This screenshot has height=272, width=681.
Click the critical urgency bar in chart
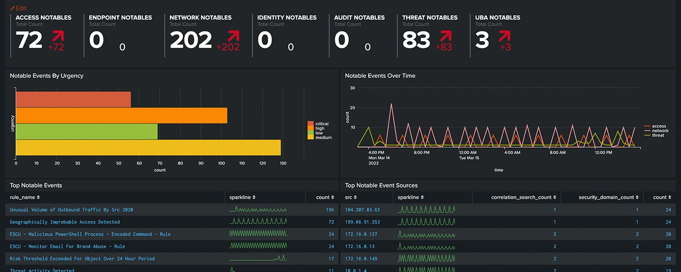(73, 99)
